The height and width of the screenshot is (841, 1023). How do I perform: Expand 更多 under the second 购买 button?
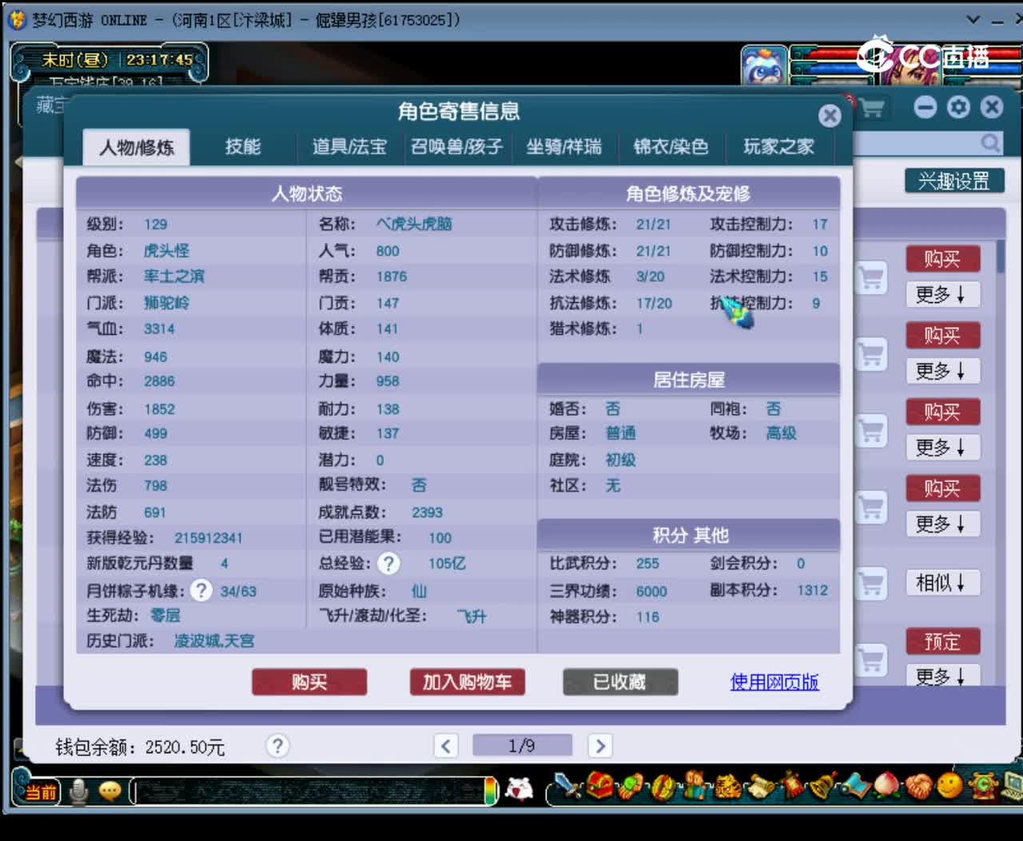(942, 372)
